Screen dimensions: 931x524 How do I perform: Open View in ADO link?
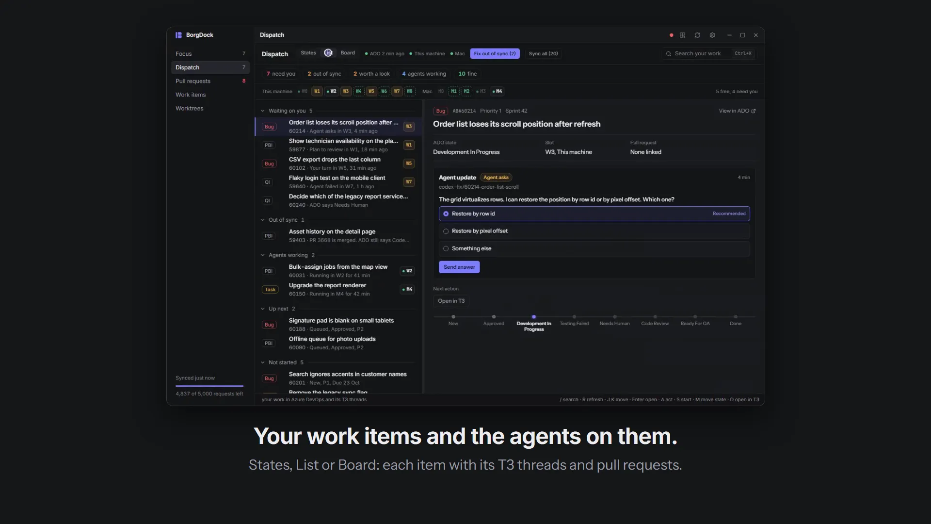[737, 111]
